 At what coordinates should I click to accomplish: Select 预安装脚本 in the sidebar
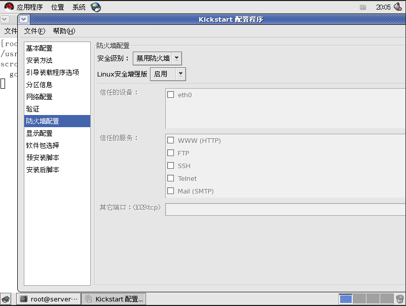tap(57, 158)
